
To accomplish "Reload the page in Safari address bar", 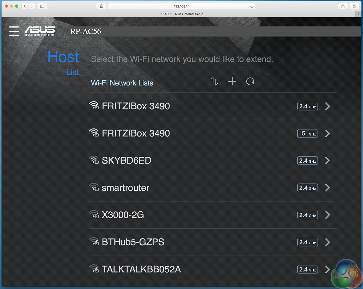I will pos(252,6).
